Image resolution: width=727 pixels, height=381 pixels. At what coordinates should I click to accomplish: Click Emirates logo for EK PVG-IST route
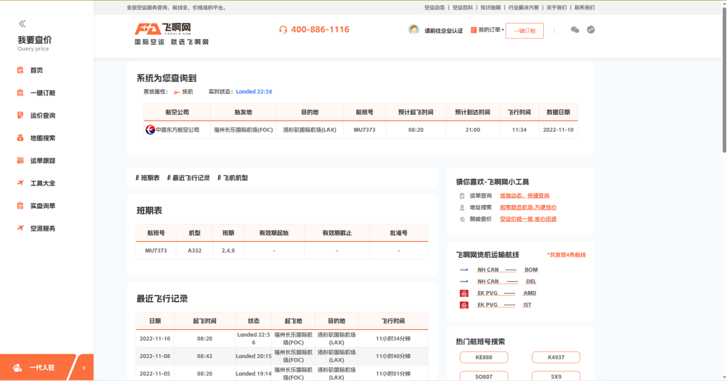point(464,305)
